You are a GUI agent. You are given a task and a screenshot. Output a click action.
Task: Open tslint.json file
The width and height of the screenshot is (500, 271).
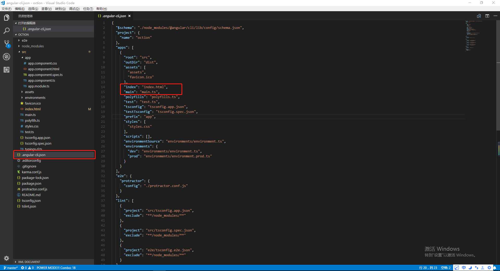[54, 206]
